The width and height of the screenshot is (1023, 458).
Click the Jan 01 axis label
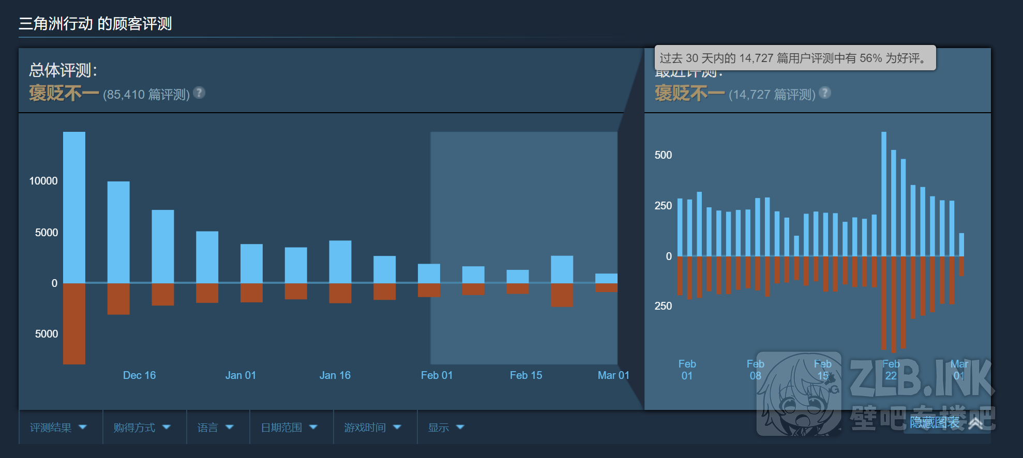coord(240,375)
